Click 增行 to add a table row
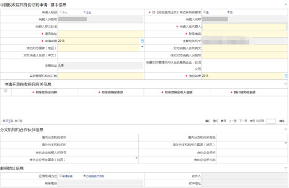289x188 pixels. pyautogui.click(x=208, y=121)
